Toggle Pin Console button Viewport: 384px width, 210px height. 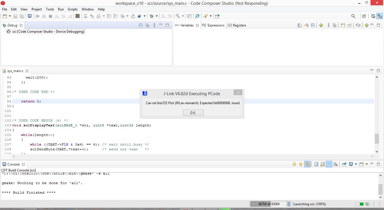[x=344, y=164]
